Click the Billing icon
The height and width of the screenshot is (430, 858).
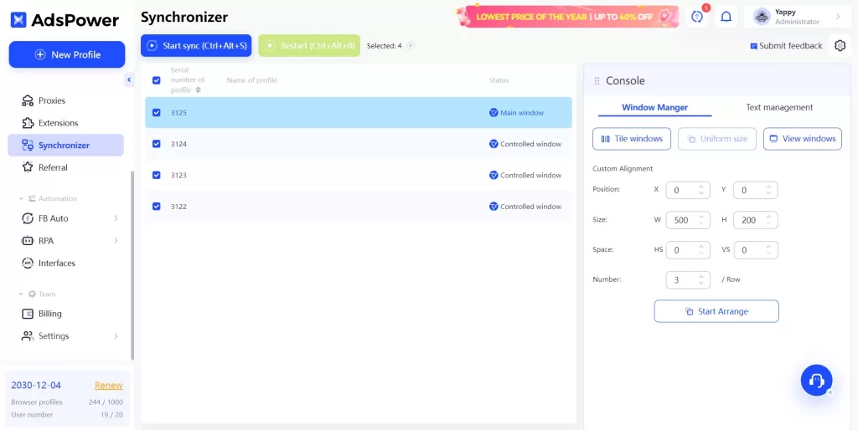(28, 314)
